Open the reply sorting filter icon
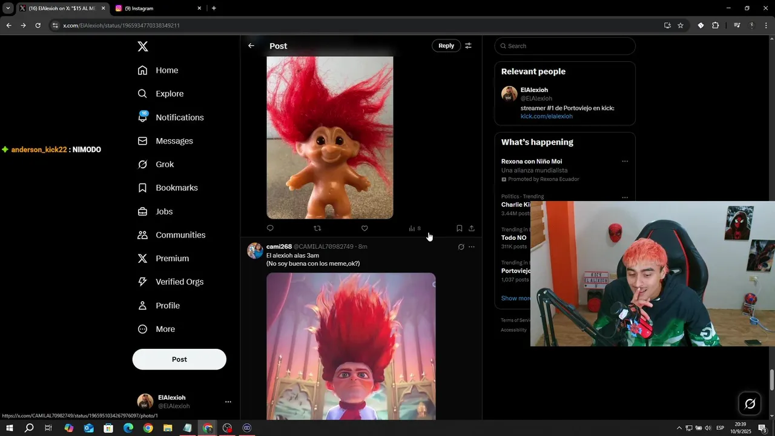The width and height of the screenshot is (775, 436). 468,46
